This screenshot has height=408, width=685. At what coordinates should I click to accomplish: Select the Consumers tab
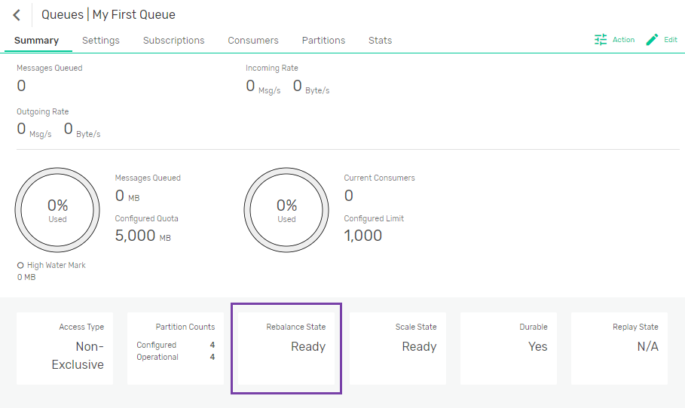pyautogui.click(x=253, y=41)
